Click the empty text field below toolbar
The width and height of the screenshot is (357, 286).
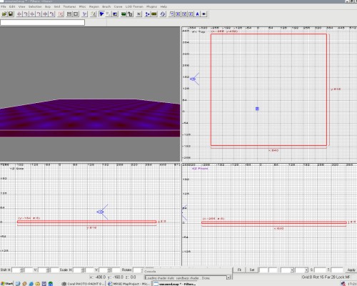(x=42, y=22)
